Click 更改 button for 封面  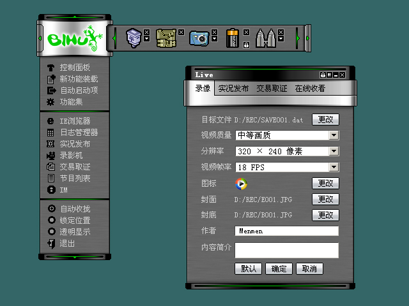pyautogui.click(x=325, y=199)
